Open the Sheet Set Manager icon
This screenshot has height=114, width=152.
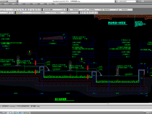(x=32, y=9)
